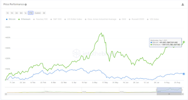
Task: Open the Price Performance help tooltip icon
Action: (26, 5)
